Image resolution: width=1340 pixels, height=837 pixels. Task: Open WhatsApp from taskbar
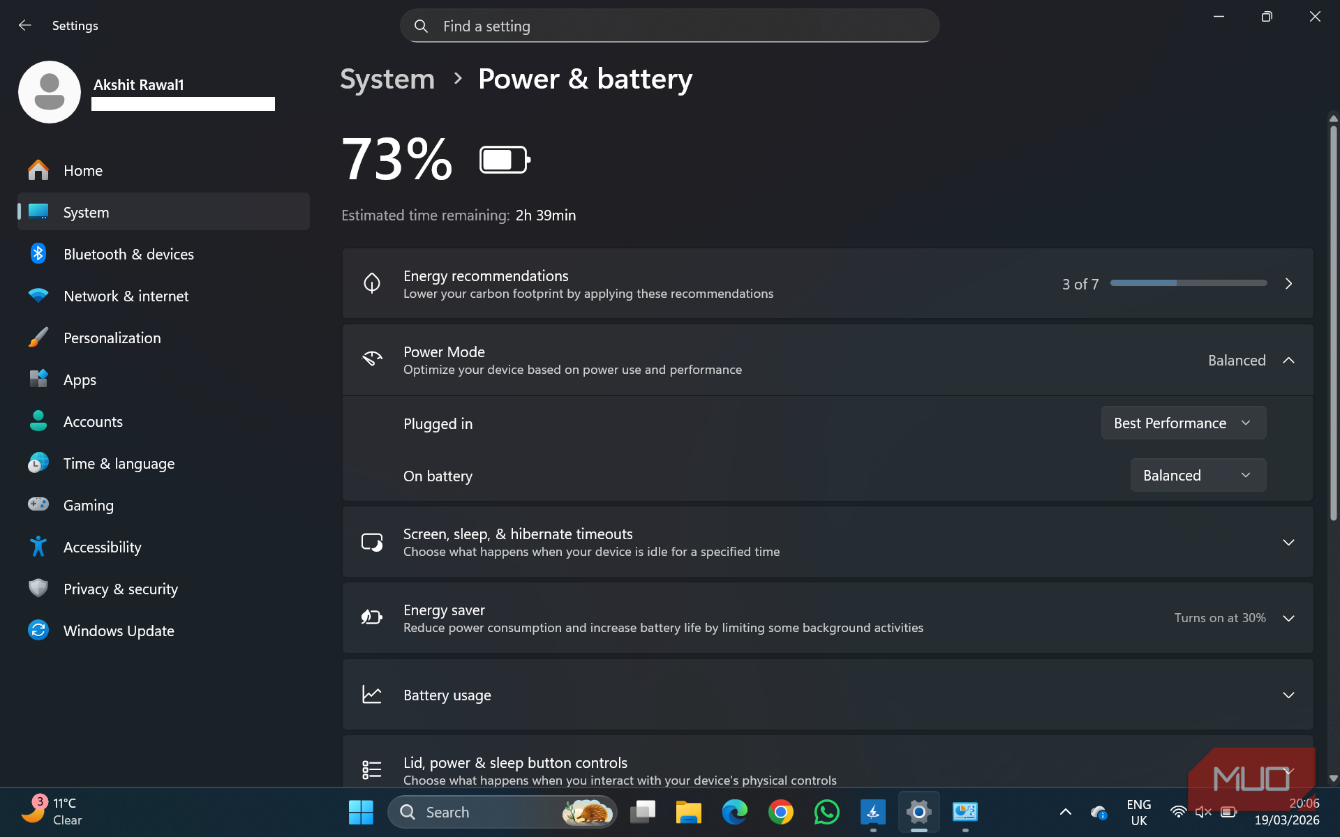tap(827, 813)
